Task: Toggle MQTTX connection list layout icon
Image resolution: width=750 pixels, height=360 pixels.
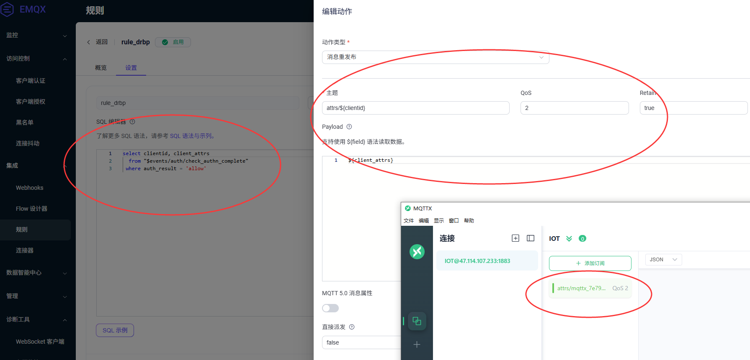Action: coord(531,238)
